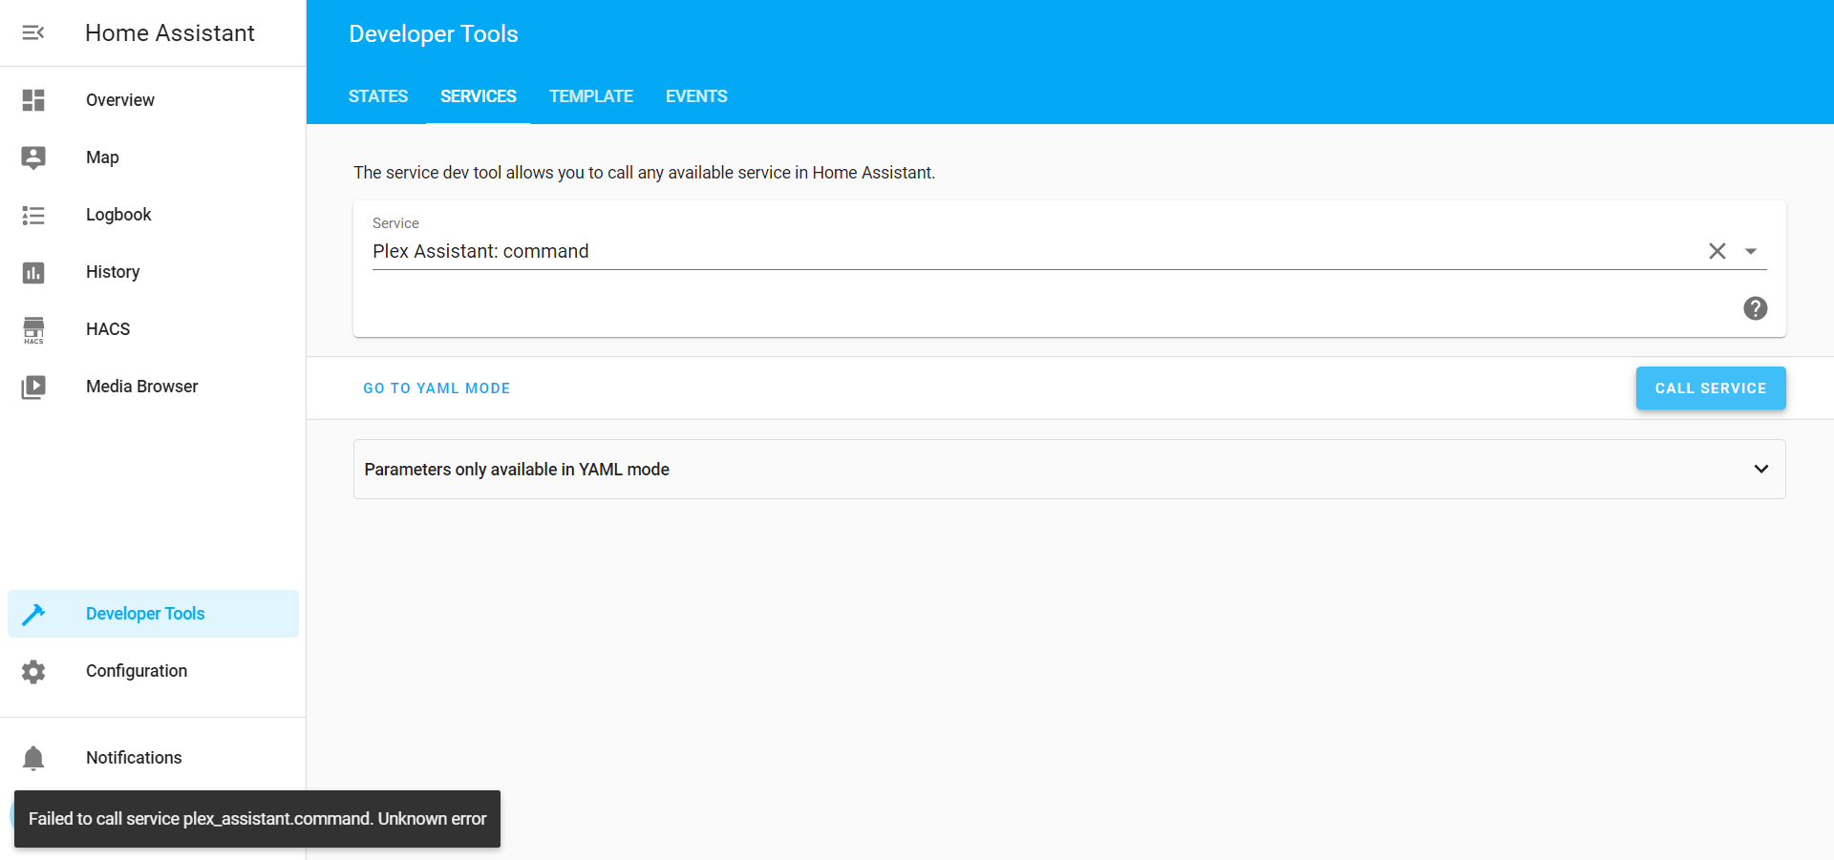Switch to the EVENTS tab
The width and height of the screenshot is (1834, 860).
coord(695,95)
